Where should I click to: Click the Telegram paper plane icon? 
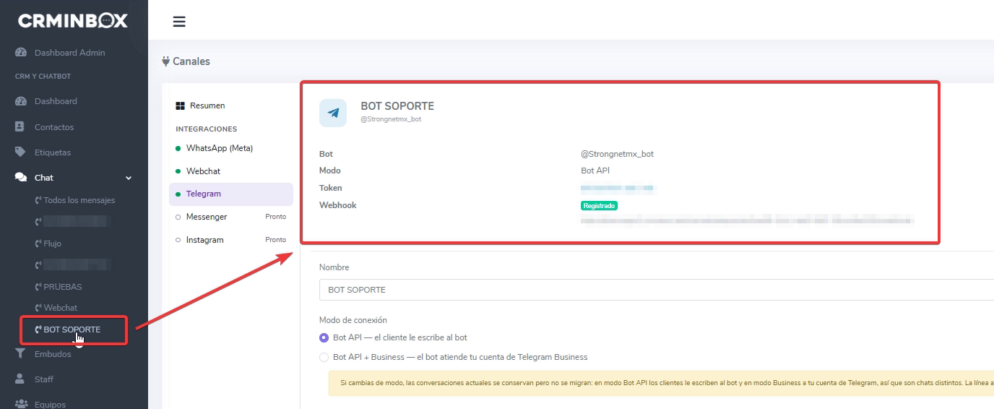pyautogui.click(x=333, y=113)
